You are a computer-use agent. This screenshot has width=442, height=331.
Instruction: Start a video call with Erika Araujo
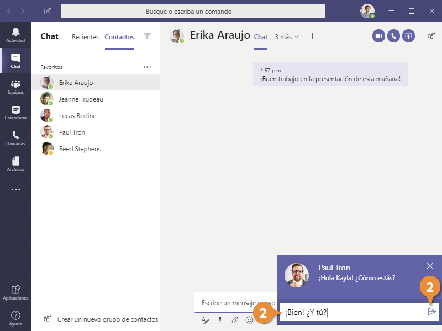pyautogui.click(x=378, y=36)
